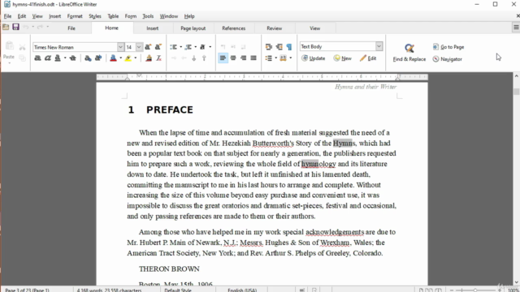
Task: Click the English (USA) language status entry
Action: [x=242, y=290]
